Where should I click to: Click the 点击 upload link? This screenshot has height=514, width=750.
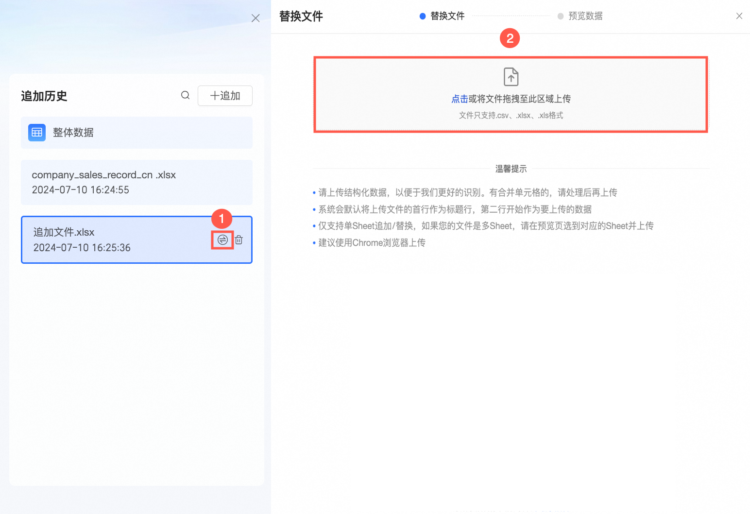click(x=460, y=99)
